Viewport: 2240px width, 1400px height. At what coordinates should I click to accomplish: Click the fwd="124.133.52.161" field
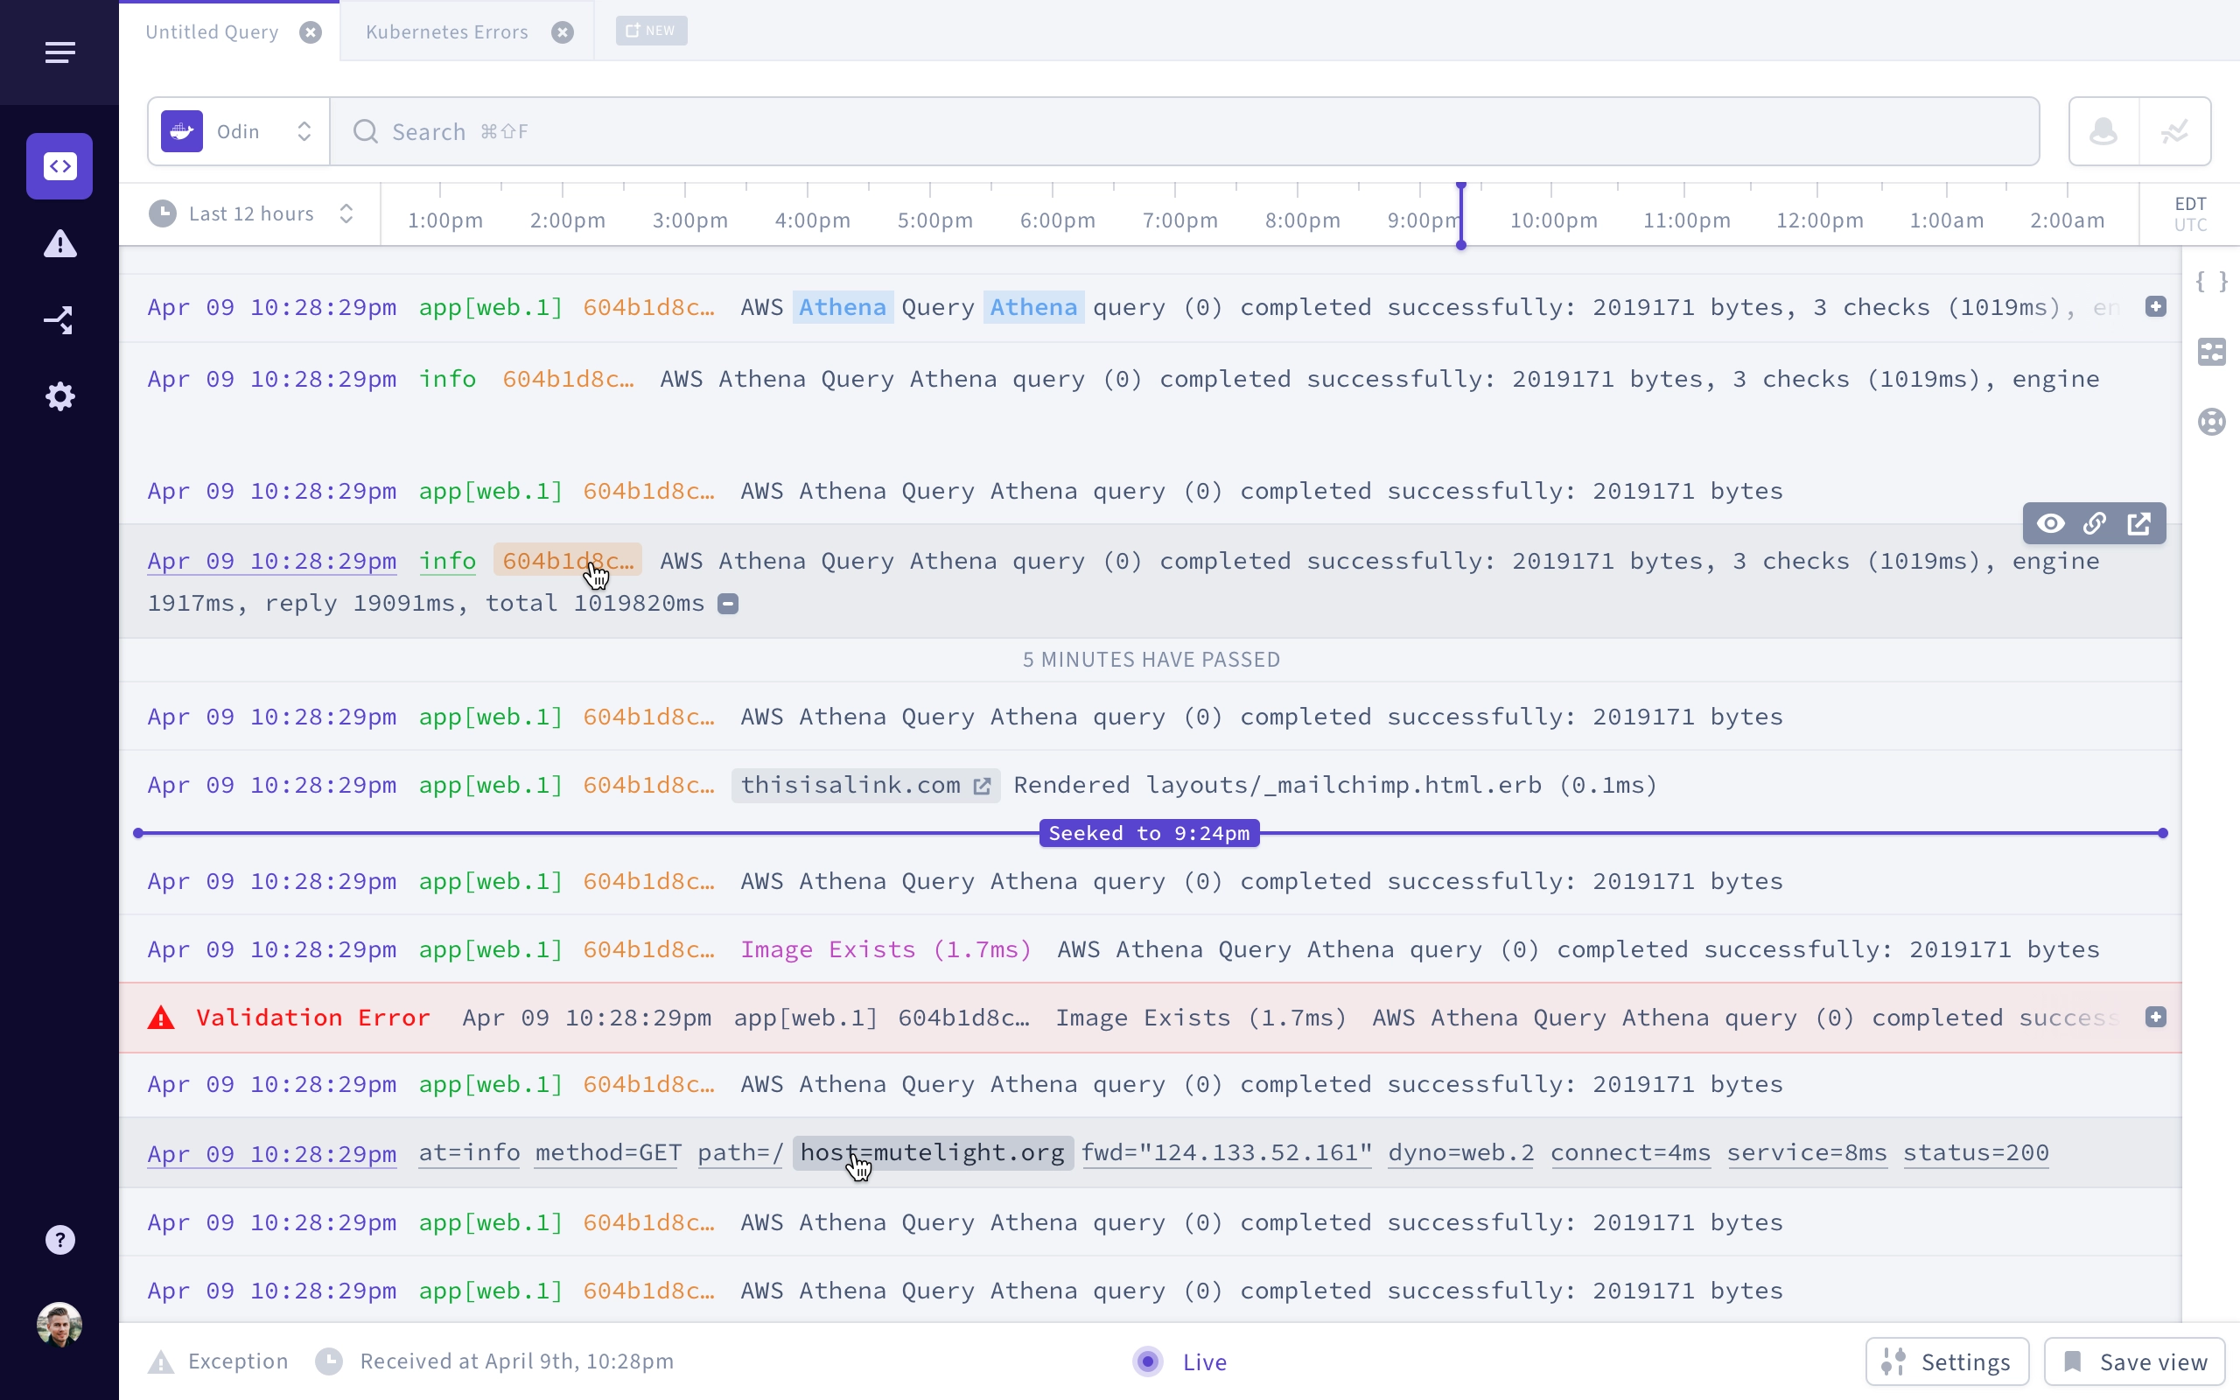(1227, 1152)
